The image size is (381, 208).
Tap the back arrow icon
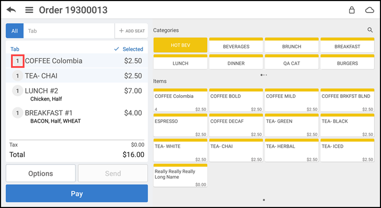coord(11,10)
